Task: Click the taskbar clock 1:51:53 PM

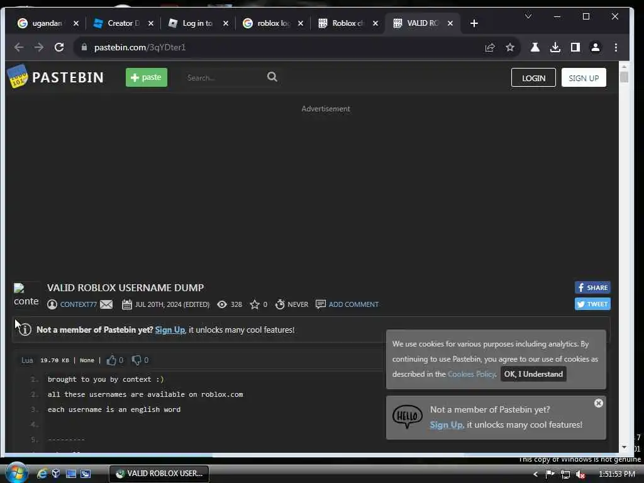Action: (x=617, y=474)
